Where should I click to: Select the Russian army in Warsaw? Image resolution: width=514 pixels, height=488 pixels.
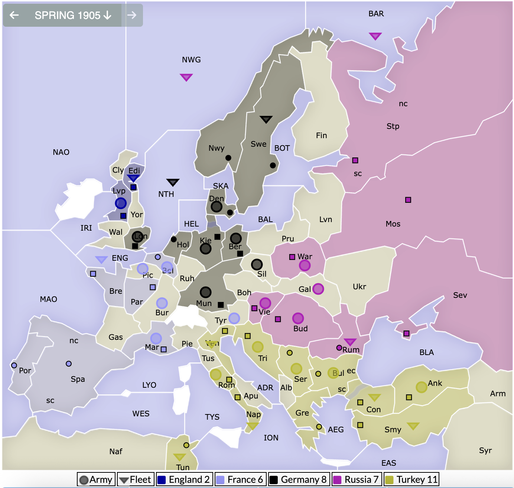coord(305,265)
